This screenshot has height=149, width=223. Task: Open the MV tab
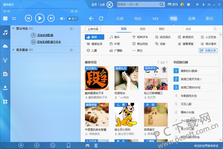point(156,19)
